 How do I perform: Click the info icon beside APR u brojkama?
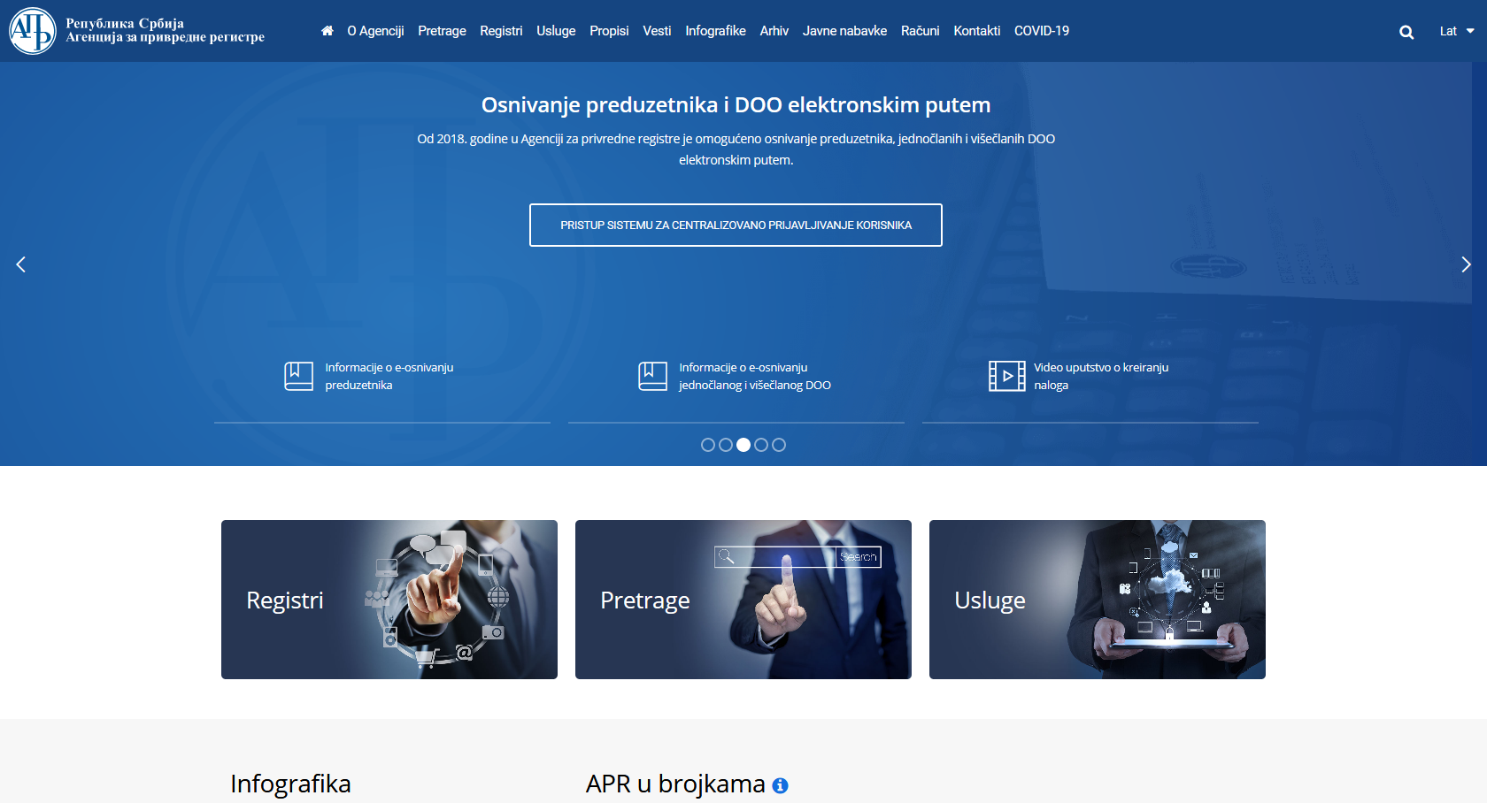780,785
